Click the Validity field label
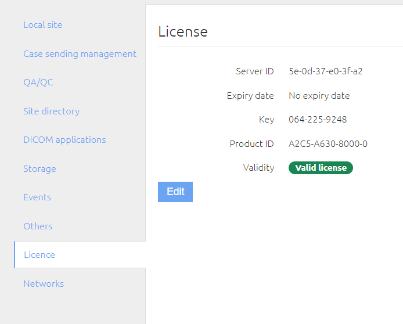This screenshot has height=324, width=403. pyautogui.click(x=258, y=168)
